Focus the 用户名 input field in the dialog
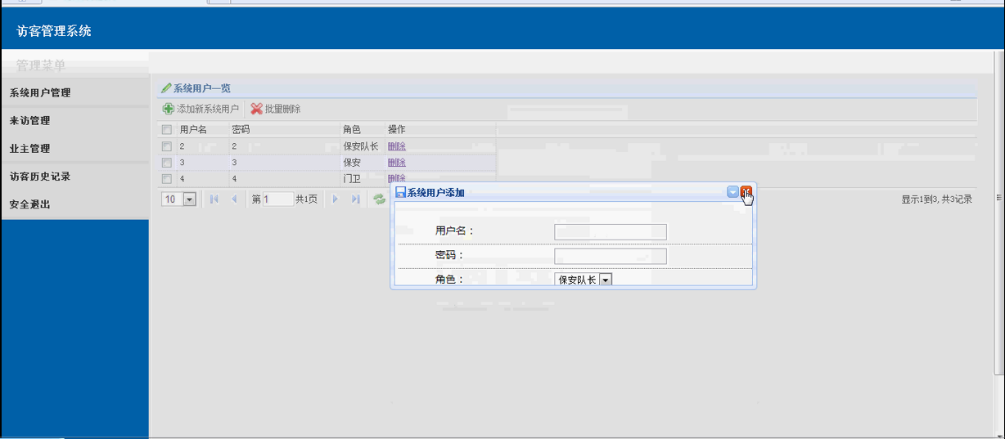The height and width of the screenshot is (439, 1005). point(611,231)
